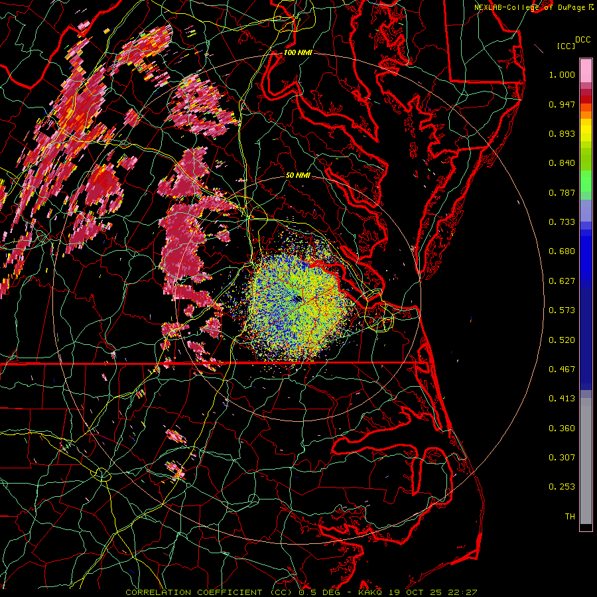
Task: Click the 0.893 legend value
Action: pyautogui.click(x=562, y=133)
